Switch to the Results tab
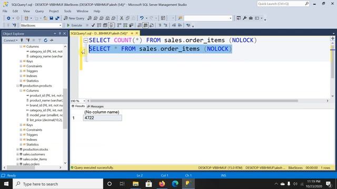 [x=78, y=106]
